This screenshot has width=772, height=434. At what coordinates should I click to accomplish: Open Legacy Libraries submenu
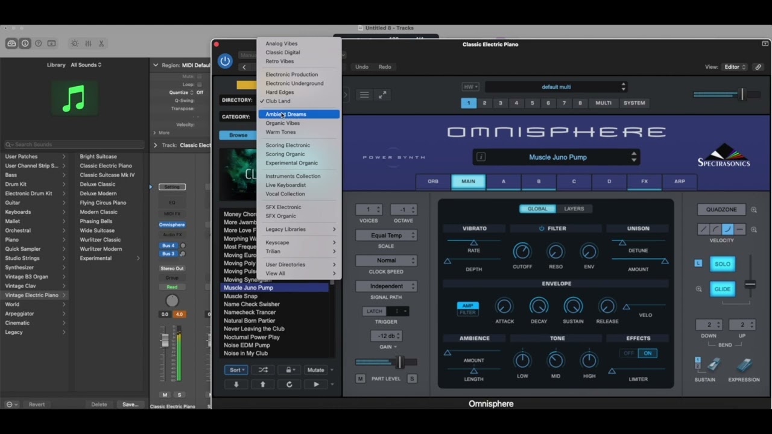click(x=299, y=229)
